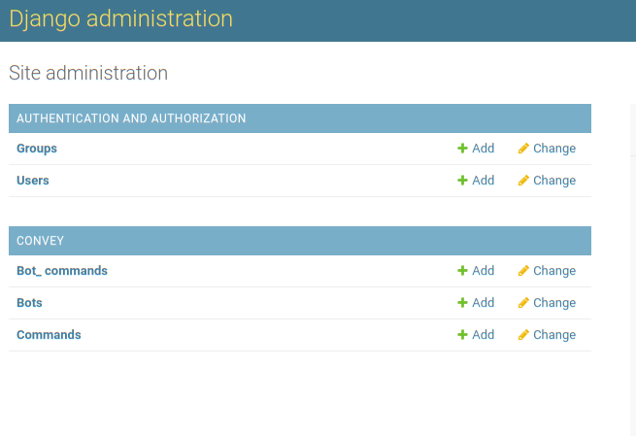Click the Site administration heading

click(88, 73)
